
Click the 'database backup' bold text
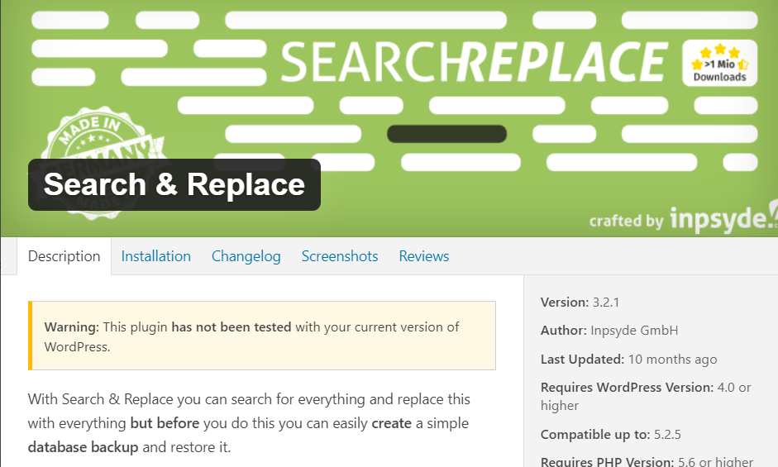pyautogui.click(x=83, y=447)
